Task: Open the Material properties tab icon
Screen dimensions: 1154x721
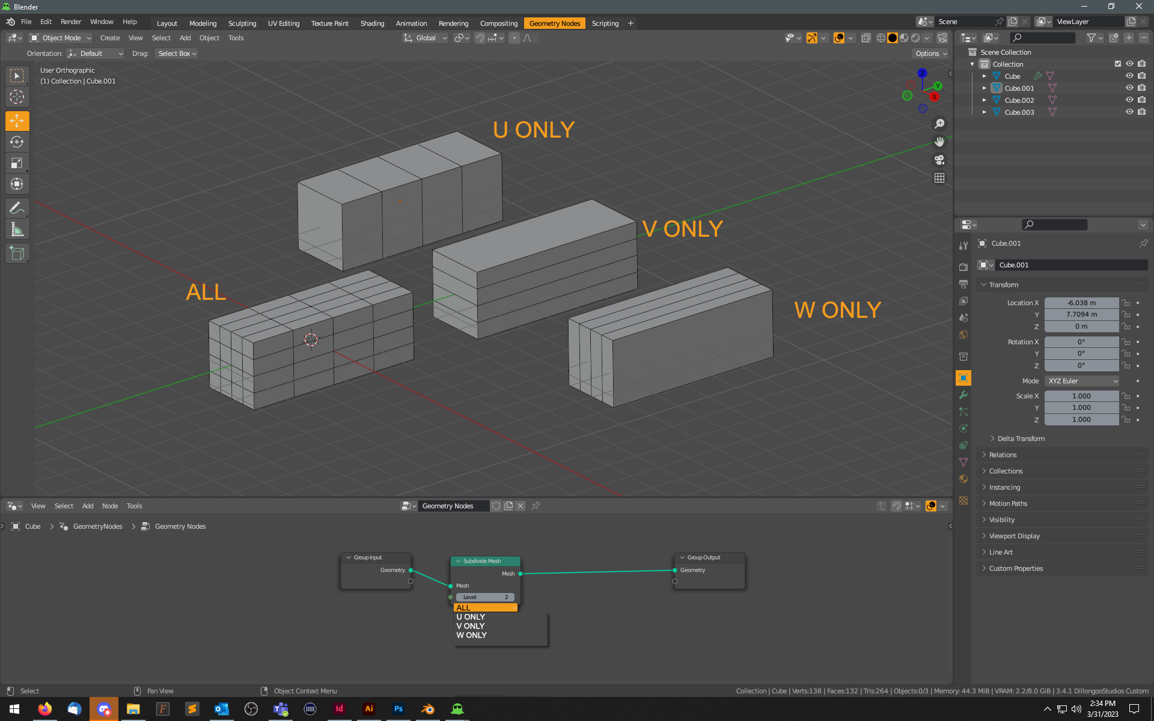Action: point(963,479)
